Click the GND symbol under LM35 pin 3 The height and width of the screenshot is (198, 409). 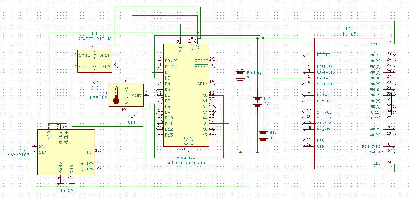pyautogui.click(x=132, y=116)
